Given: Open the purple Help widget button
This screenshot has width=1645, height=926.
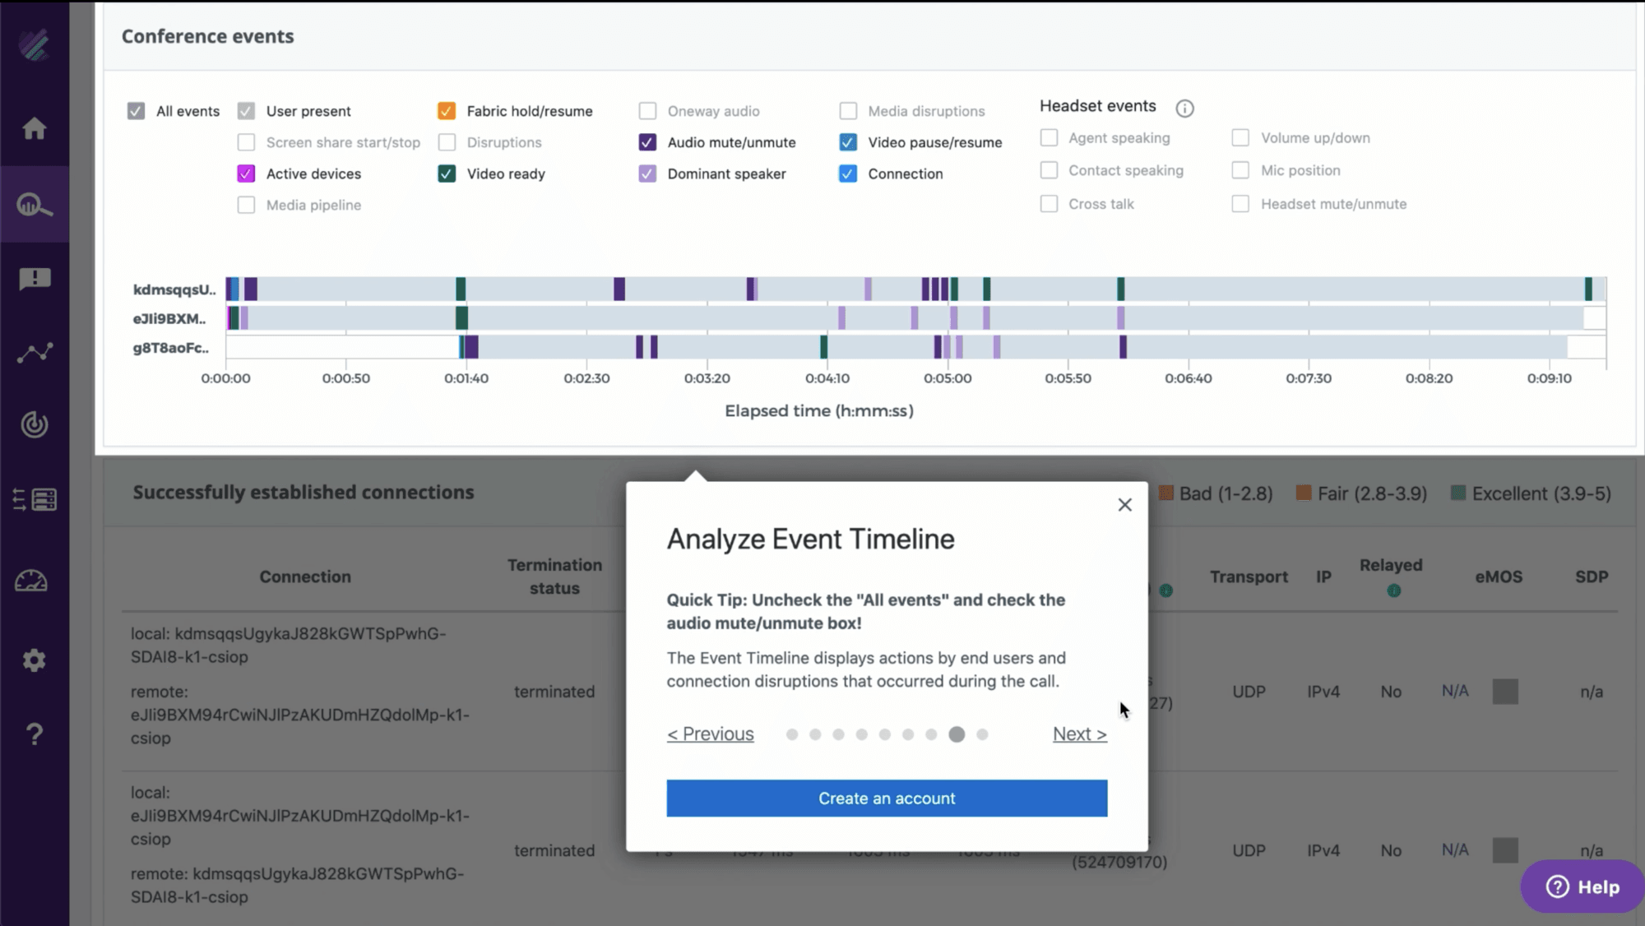Looking at the screenshot, I should (1582, 887).
